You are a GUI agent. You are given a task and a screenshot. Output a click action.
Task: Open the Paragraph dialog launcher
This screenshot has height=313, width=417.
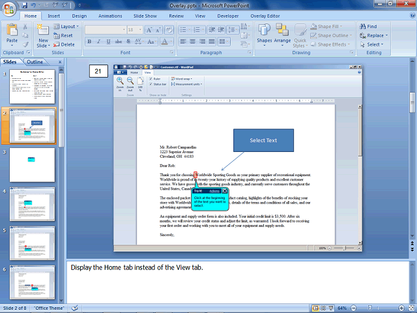[x=250, y=52]
